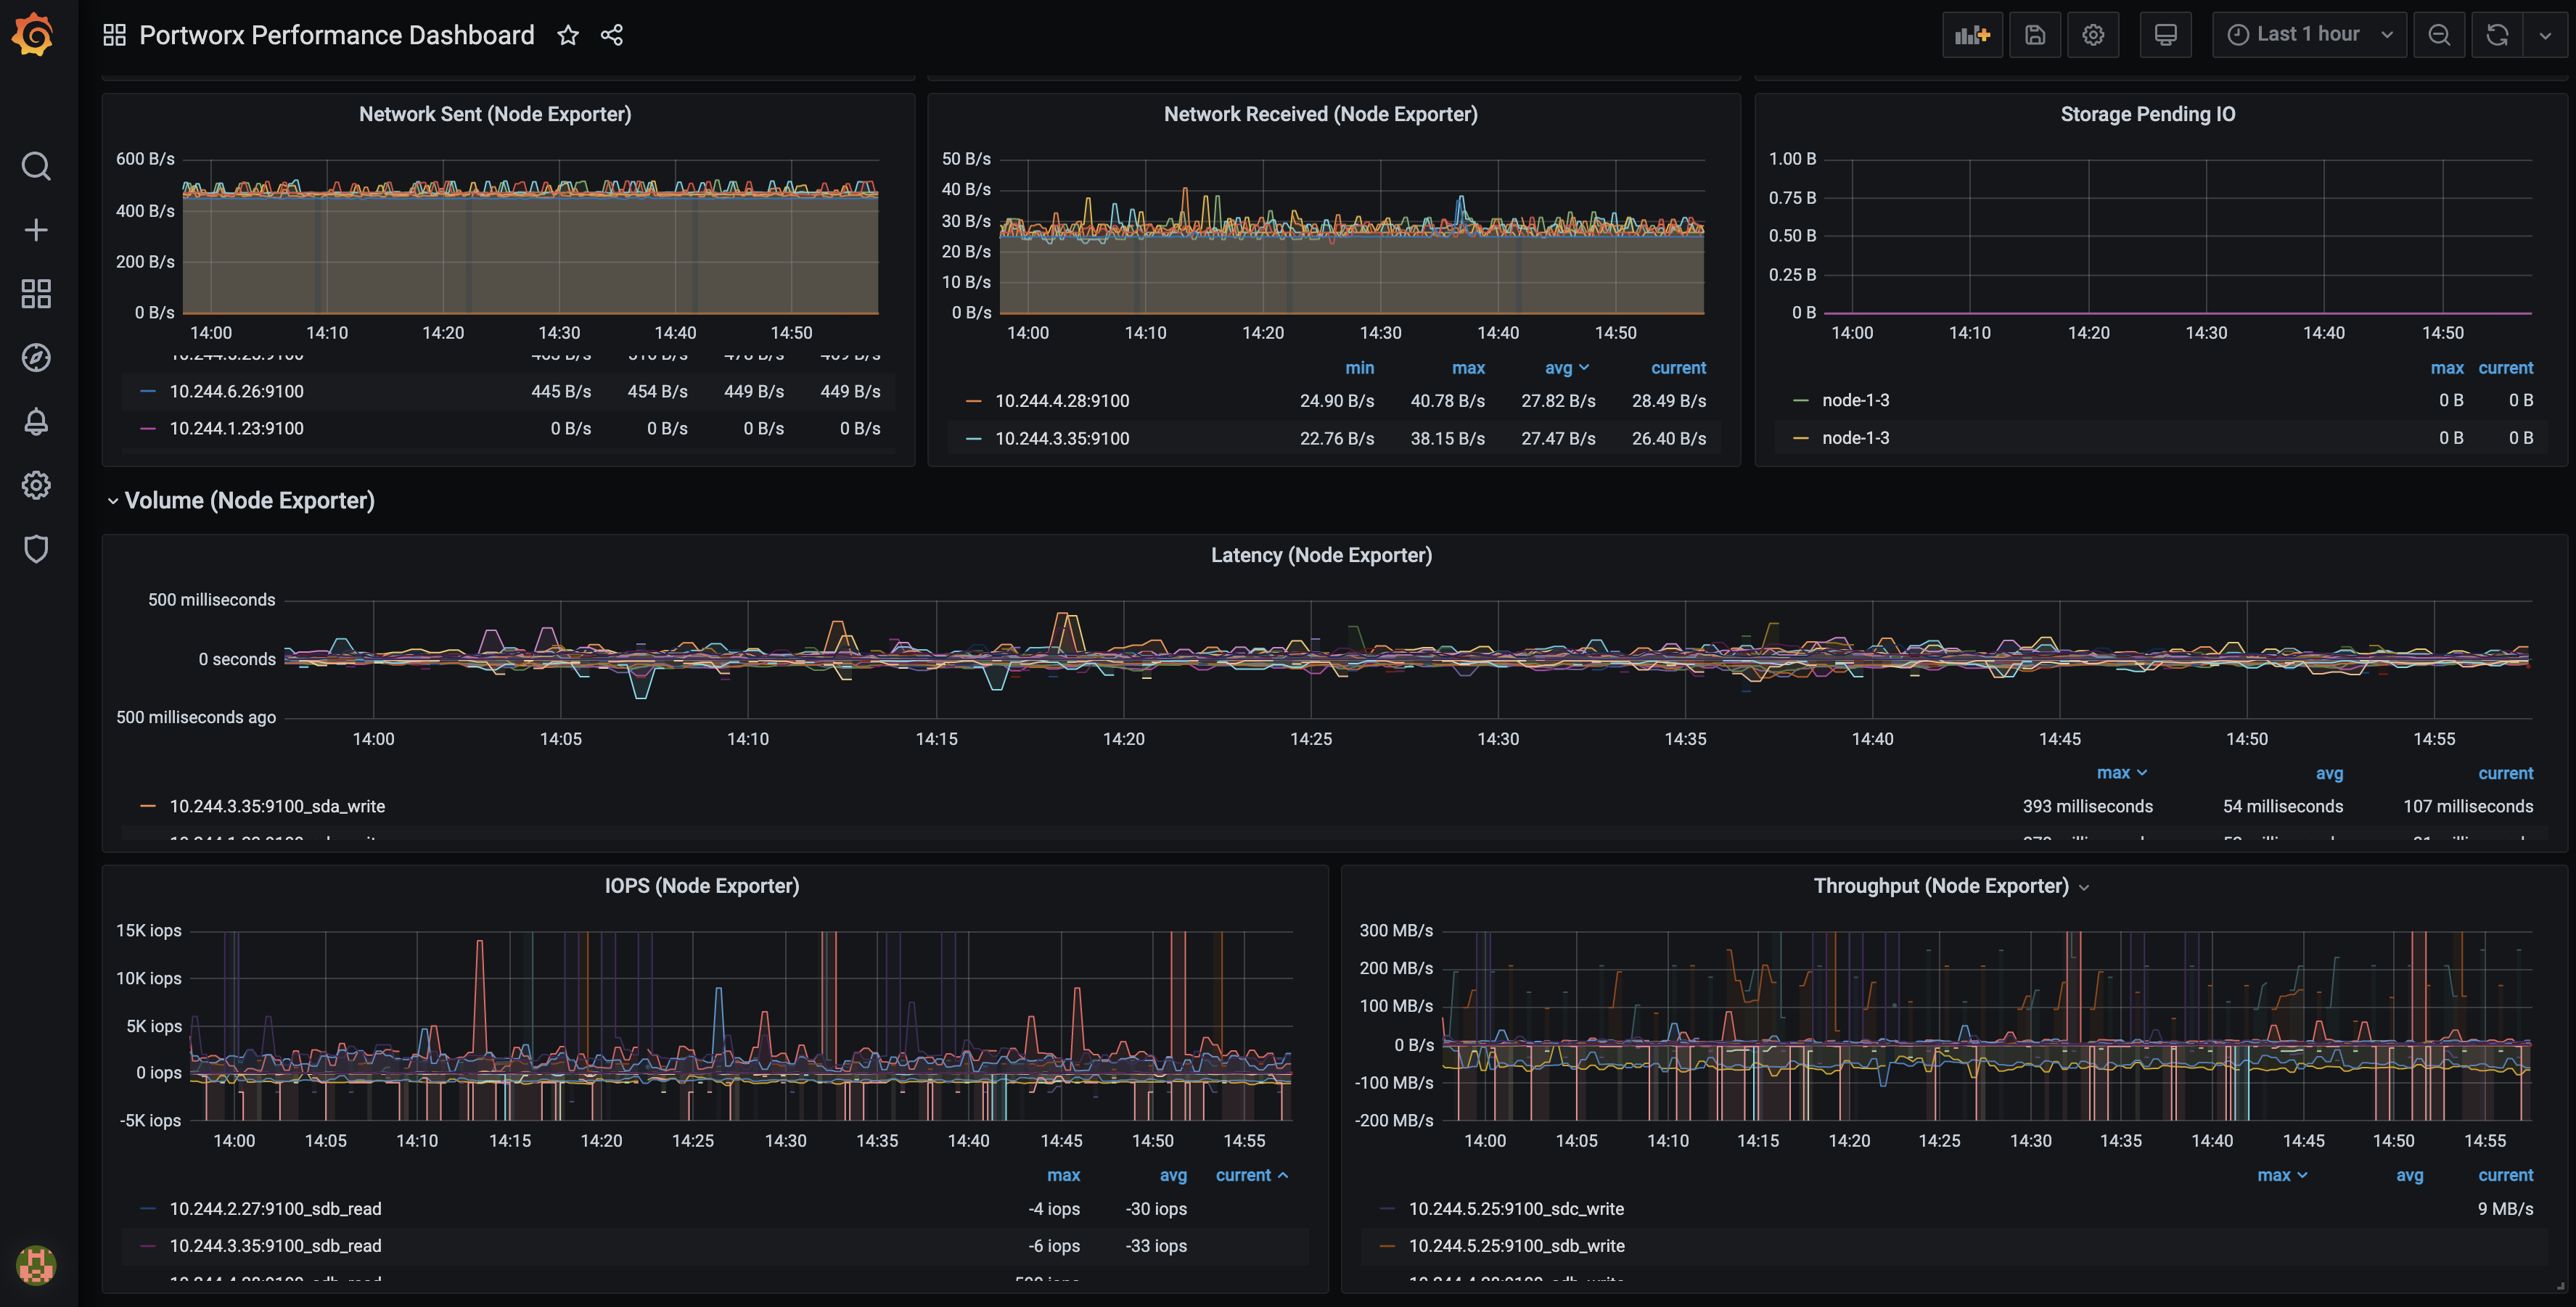Open the Search dashboards icon
Image resolution: width=2576 pixels, height=1307 pixels.
click(36, 166)
